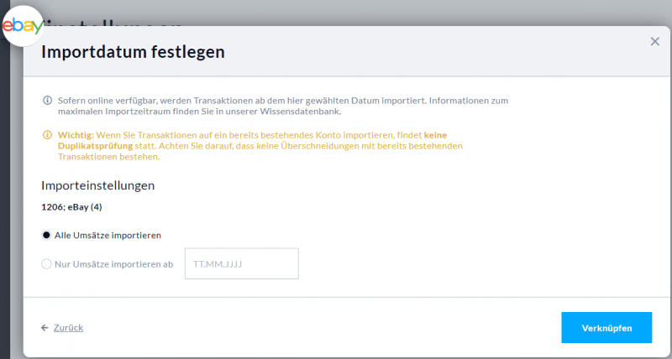Click the Importeinstellungen section heading
This screenshot has height=359, width=672.
coord(97,185)
